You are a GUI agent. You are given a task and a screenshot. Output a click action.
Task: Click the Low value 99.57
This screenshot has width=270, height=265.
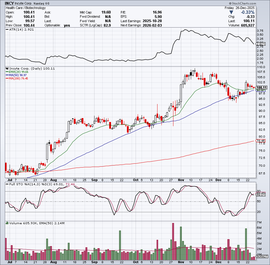[30, 21]
